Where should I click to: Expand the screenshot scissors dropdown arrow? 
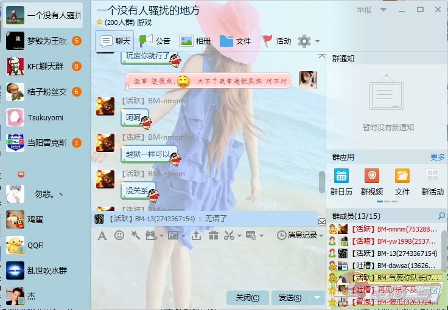coord(240,235)
